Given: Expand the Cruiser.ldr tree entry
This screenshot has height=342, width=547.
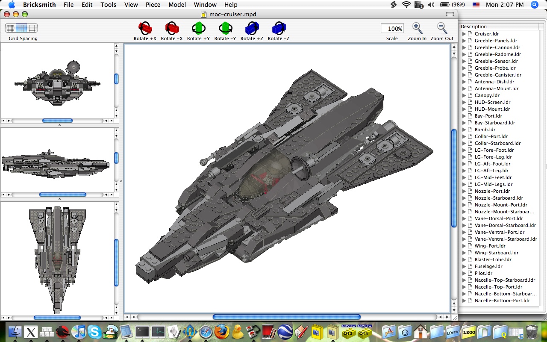Looking at the screenshot, I should [464, 33].
